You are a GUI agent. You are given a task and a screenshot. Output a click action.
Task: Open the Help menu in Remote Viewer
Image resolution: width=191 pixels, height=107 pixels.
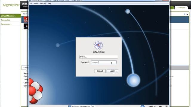click(x=50, y=4)
